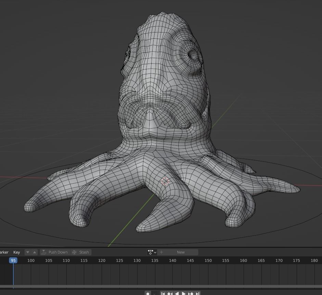Jump to the previous keyframe
The height and width of the screenshot is (295, 322).
pyautogui.click(x=170, y=293)
